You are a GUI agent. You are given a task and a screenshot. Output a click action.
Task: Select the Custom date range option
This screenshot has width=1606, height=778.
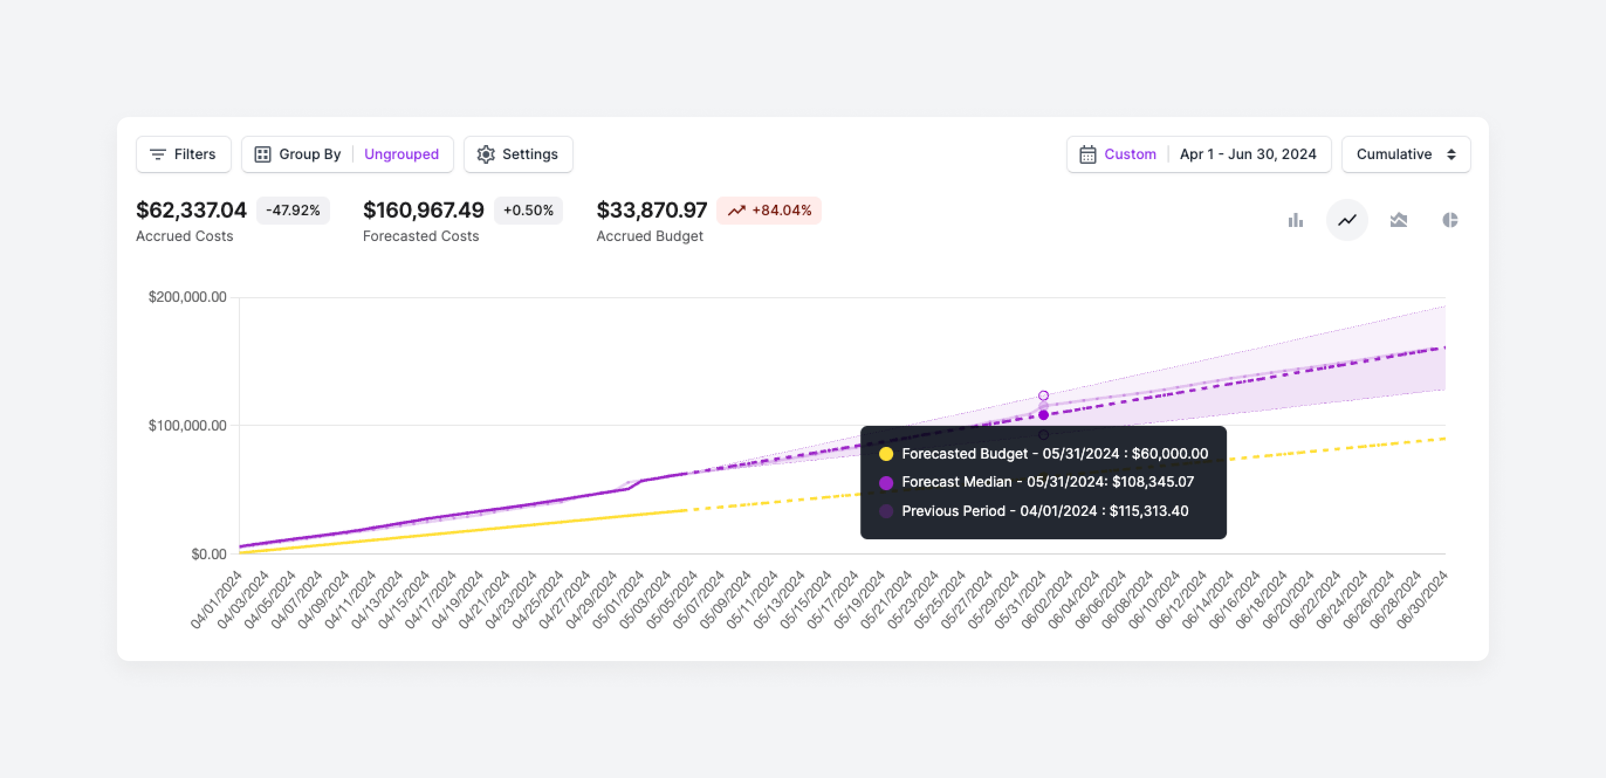tap(1130, 154)
